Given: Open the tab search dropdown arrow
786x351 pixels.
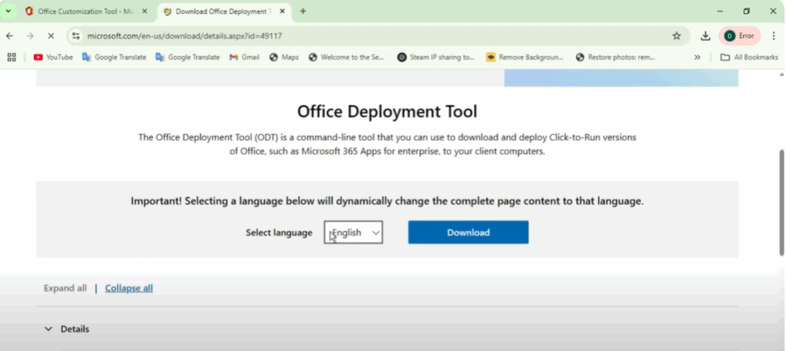Looking at the screenshot, I should 8,11.
